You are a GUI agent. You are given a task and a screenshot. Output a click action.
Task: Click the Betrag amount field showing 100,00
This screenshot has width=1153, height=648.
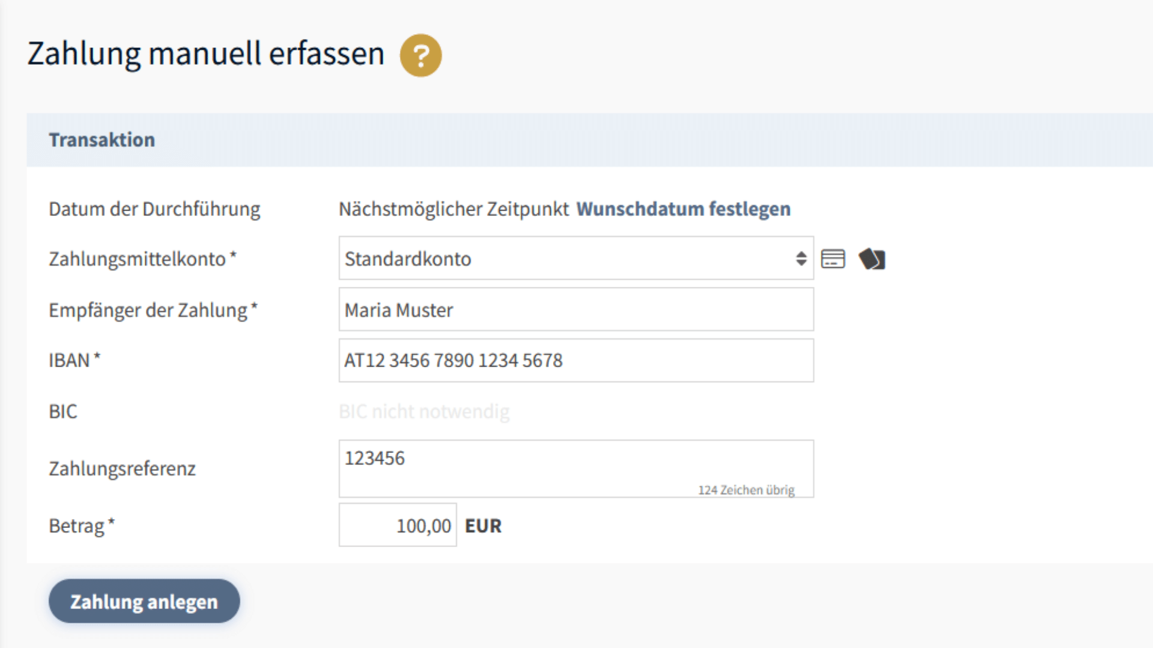click(398, 526)
